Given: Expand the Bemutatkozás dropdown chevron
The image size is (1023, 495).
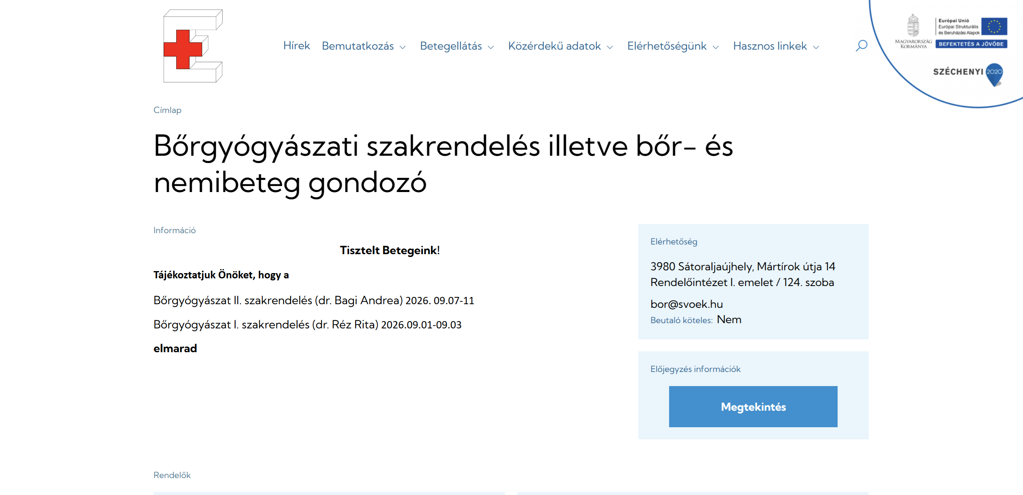Looking at the screenshot, I should coord(402,47).
